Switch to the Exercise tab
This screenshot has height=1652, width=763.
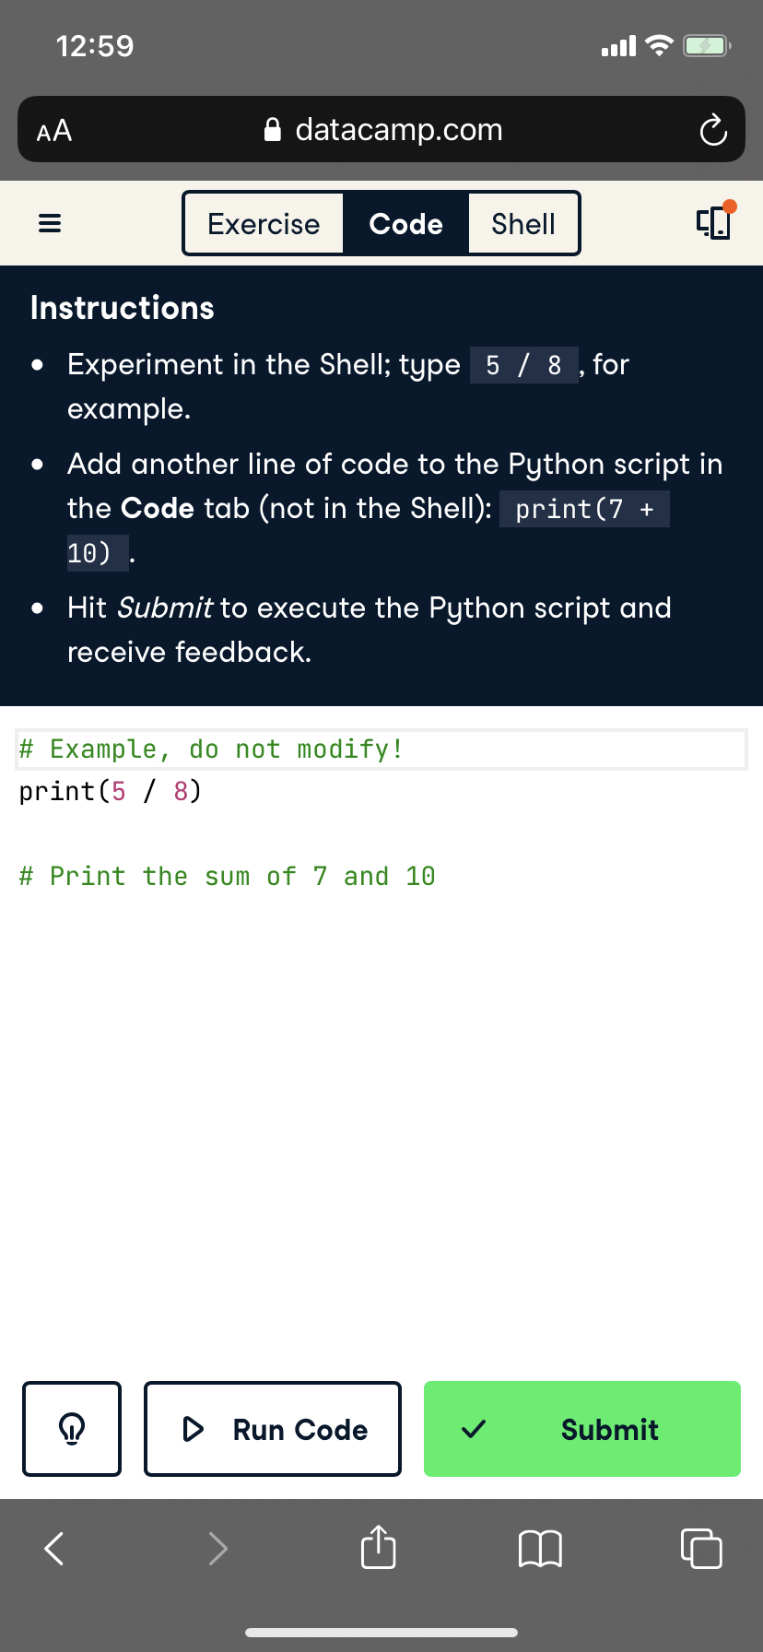pos(264,224)
